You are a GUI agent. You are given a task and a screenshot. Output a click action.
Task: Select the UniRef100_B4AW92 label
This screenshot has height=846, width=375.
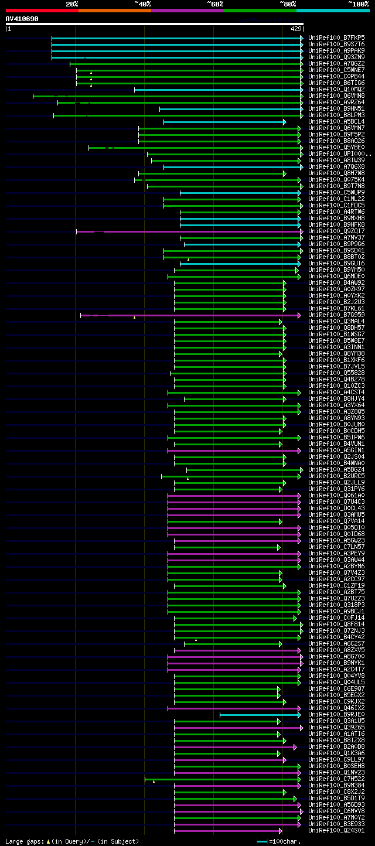[336, 283]
